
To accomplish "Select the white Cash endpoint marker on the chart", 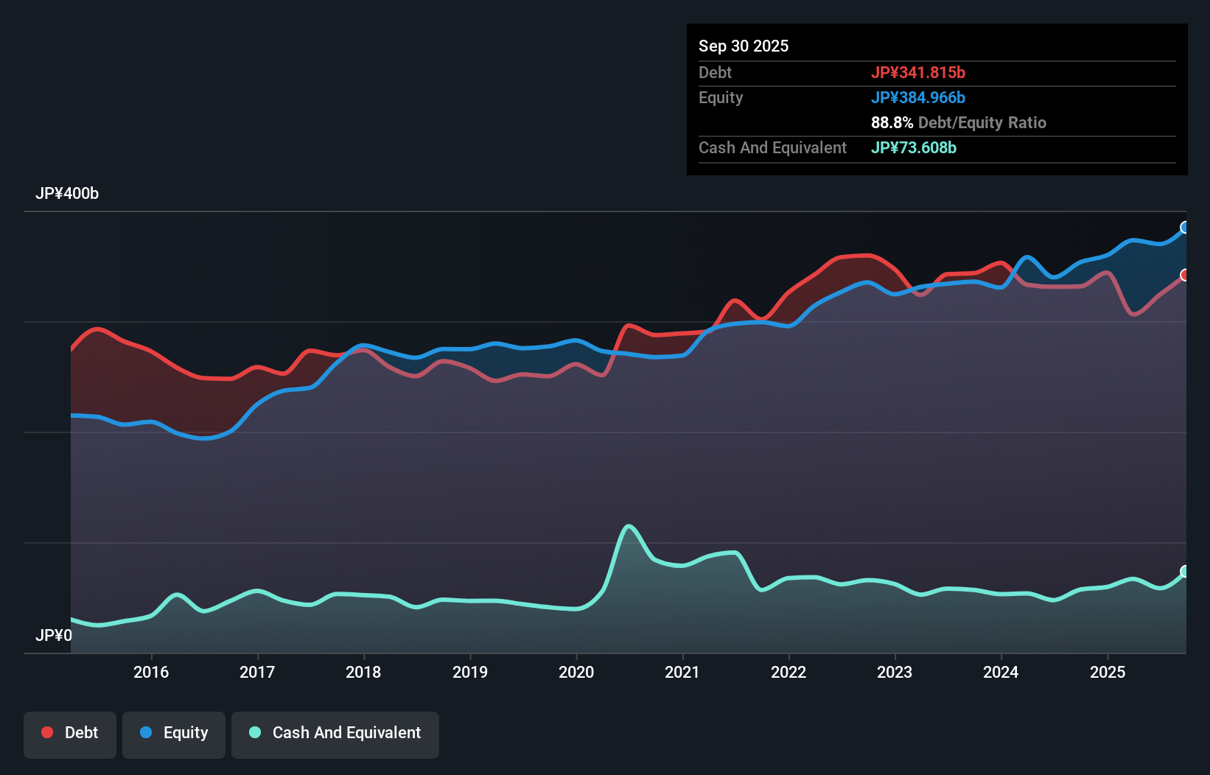I will coord(1185,570).
